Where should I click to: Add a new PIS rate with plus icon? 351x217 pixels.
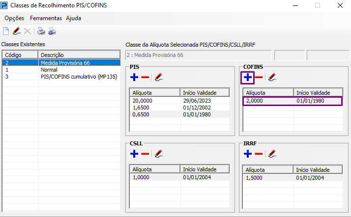tap(134, 77)
